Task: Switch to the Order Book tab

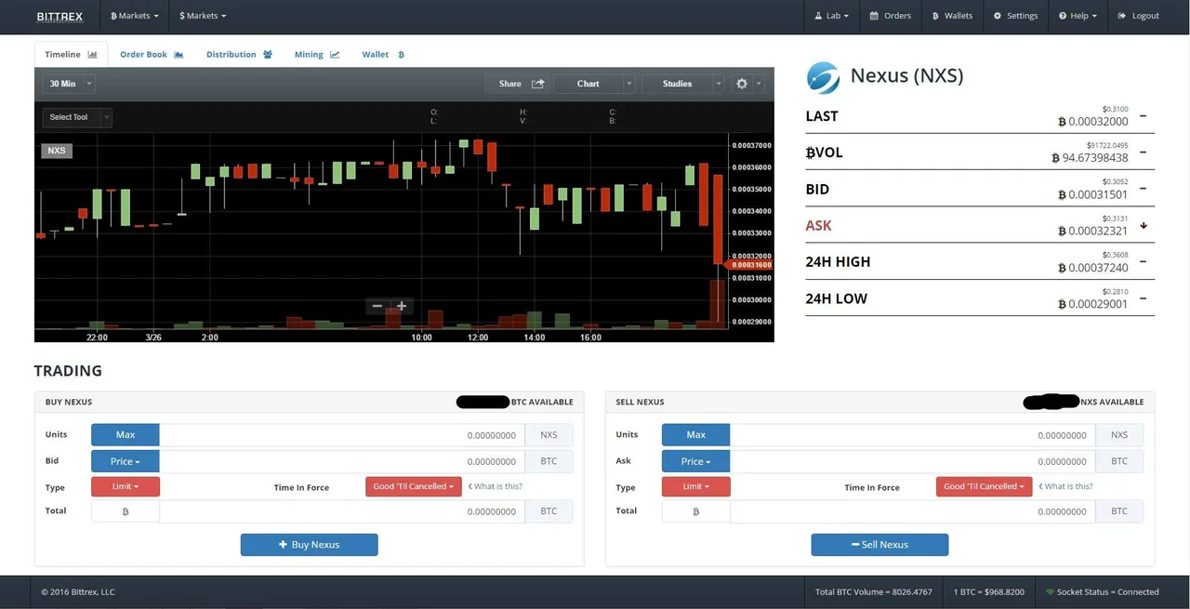Action: coord(152,55)
